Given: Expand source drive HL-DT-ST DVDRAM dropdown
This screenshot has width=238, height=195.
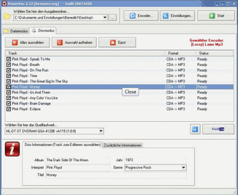Looking at the screenshot, I should coord(101,131).
